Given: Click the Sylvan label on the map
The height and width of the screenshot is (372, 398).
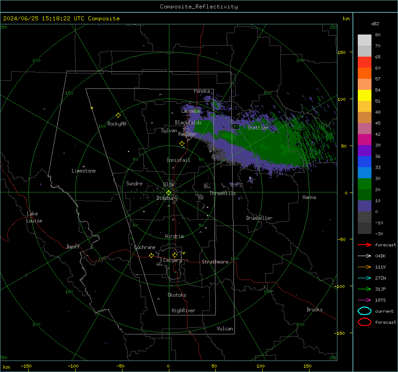Looking at the screenshot, I should point(169,130).
